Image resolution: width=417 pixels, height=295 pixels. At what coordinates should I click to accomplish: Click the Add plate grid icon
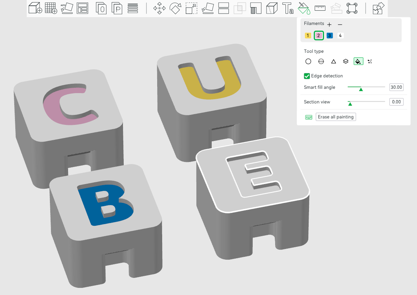[51, 8]
